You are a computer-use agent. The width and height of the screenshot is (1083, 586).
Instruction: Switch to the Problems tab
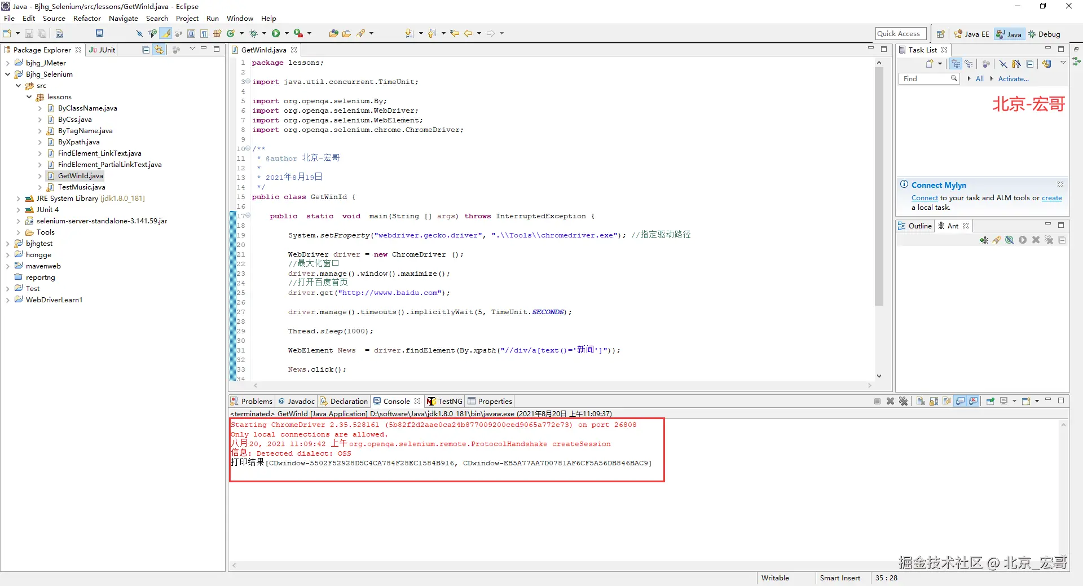pyautogui.click(x=252, y=402)
